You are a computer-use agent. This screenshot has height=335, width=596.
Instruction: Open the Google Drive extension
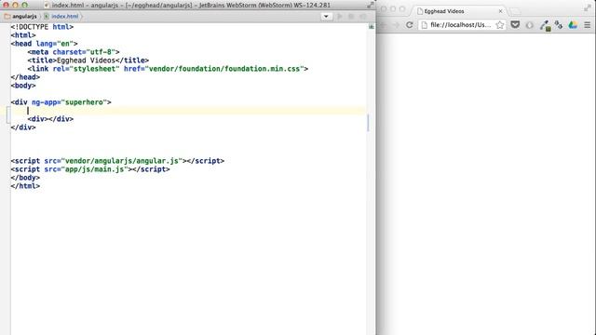(573, 25)
